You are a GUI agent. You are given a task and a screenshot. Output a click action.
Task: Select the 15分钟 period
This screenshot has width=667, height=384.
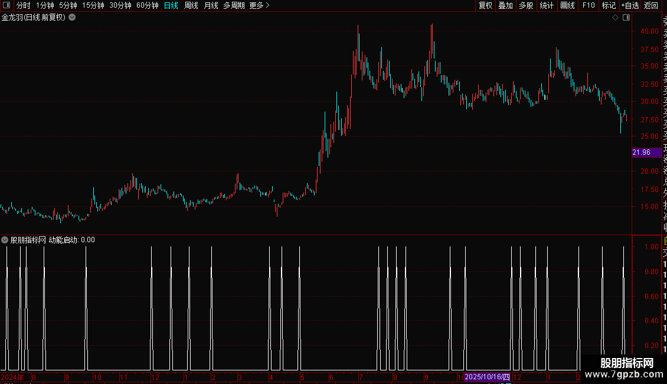click(93, 5)
